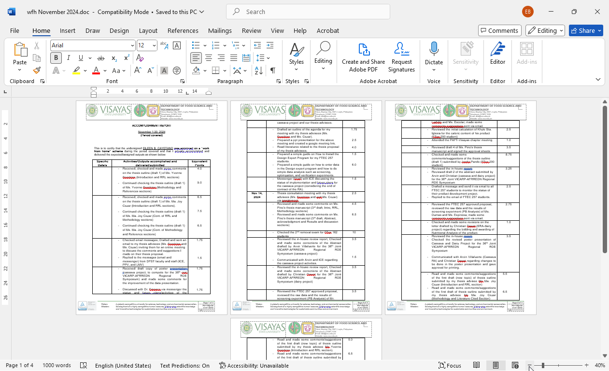Click in the Search box
This screenshot has width=609, height=371.
tap(308, 12)
